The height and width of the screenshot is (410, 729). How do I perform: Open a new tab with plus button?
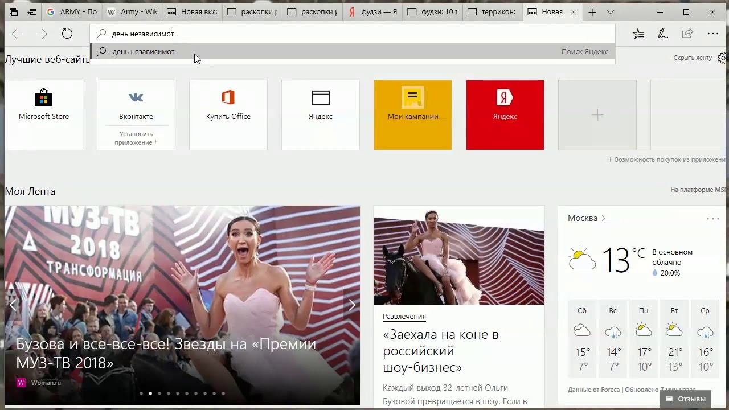[x=592, y=12]
